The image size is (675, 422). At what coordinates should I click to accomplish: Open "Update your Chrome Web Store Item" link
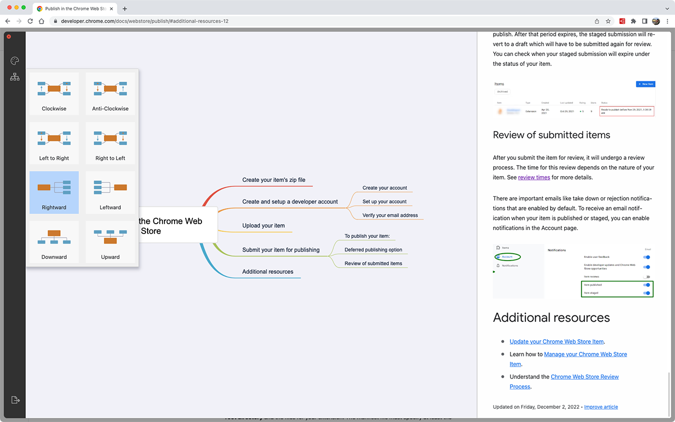click(x=556, y=341)
